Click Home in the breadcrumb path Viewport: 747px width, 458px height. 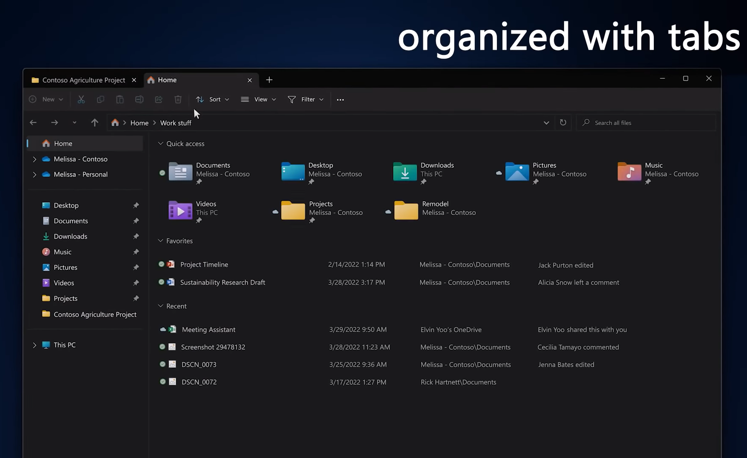(139, 123)
